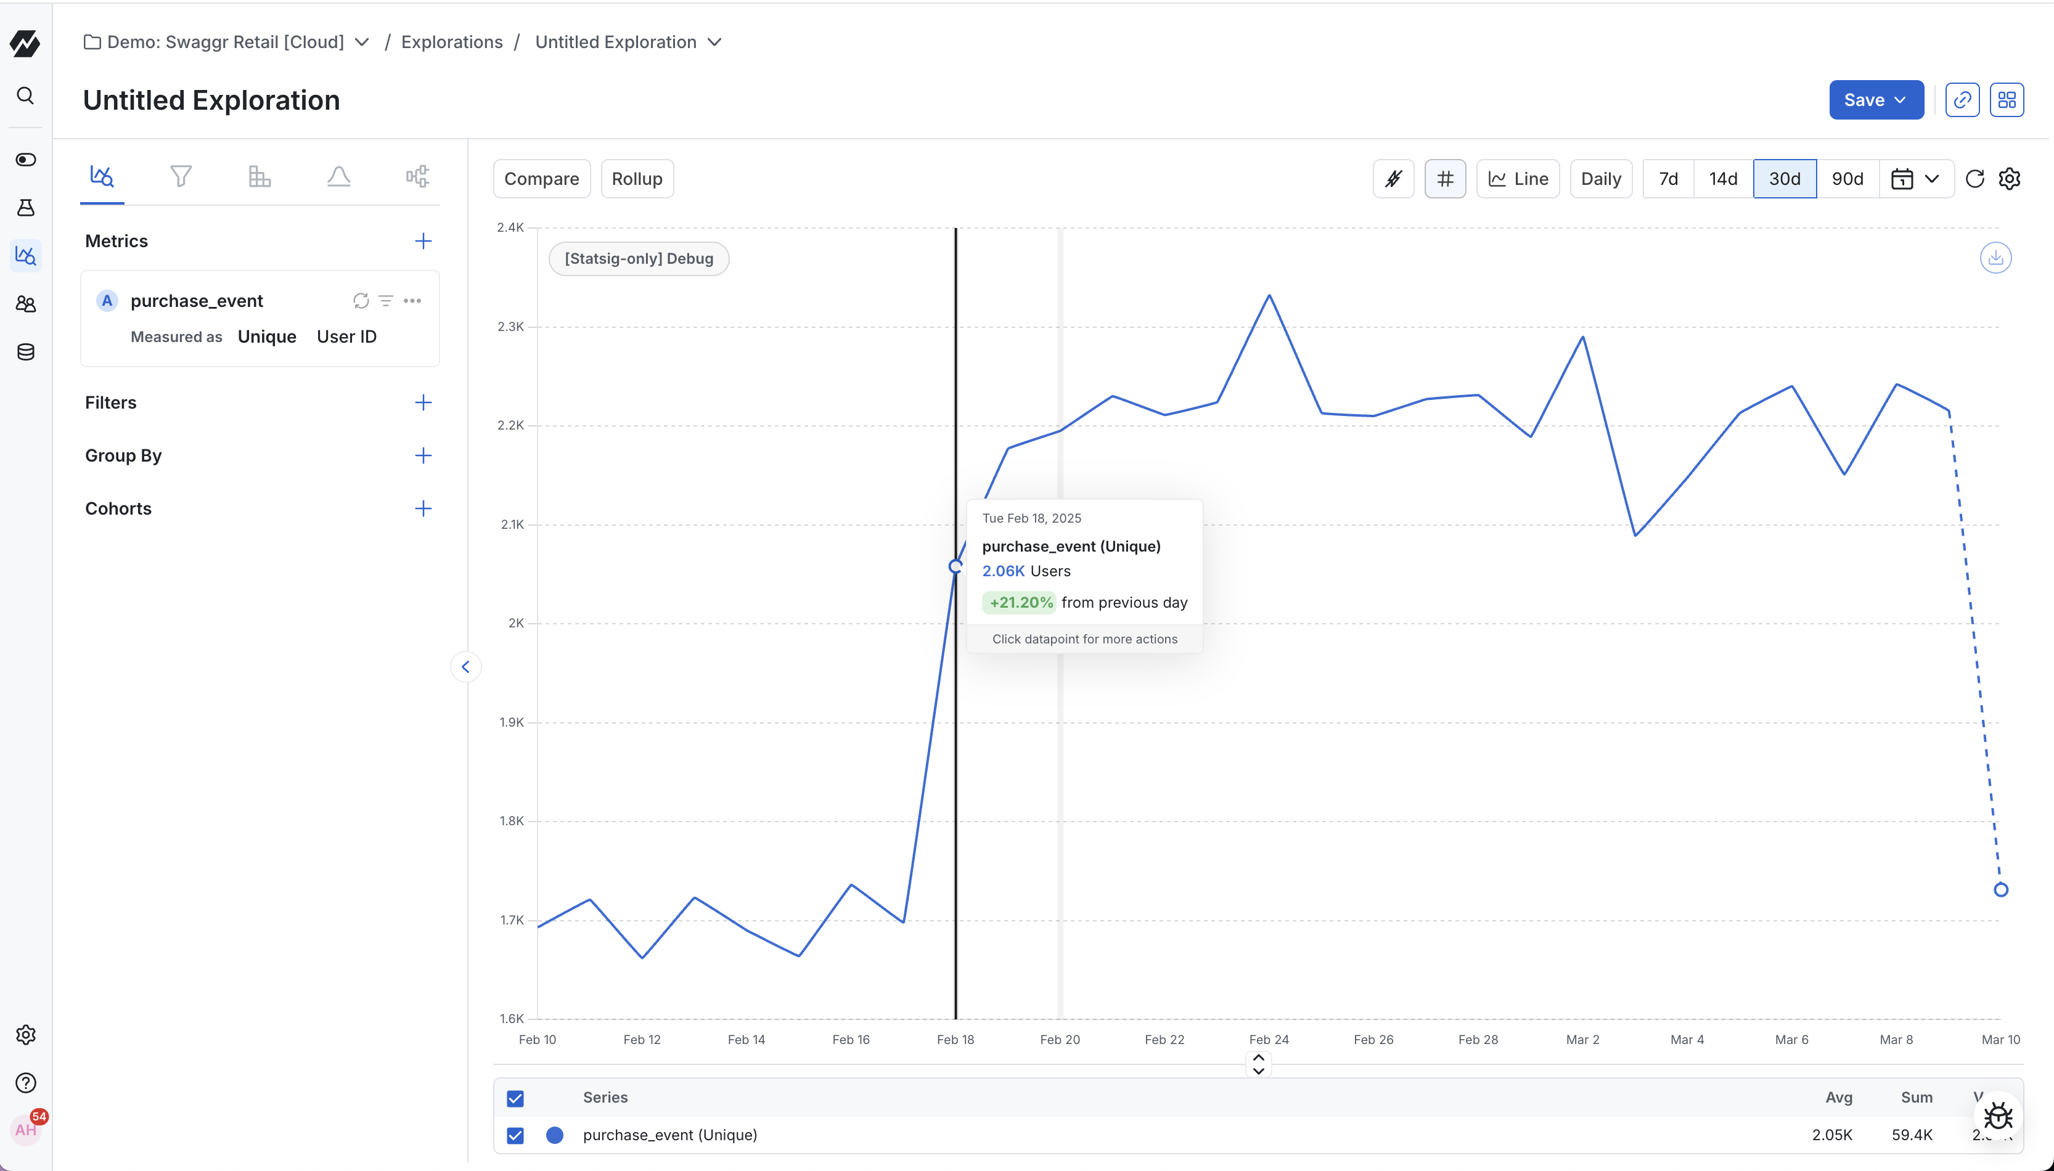Collapse the left configuration panel
2054x1171 pixels.
(467, 666)
